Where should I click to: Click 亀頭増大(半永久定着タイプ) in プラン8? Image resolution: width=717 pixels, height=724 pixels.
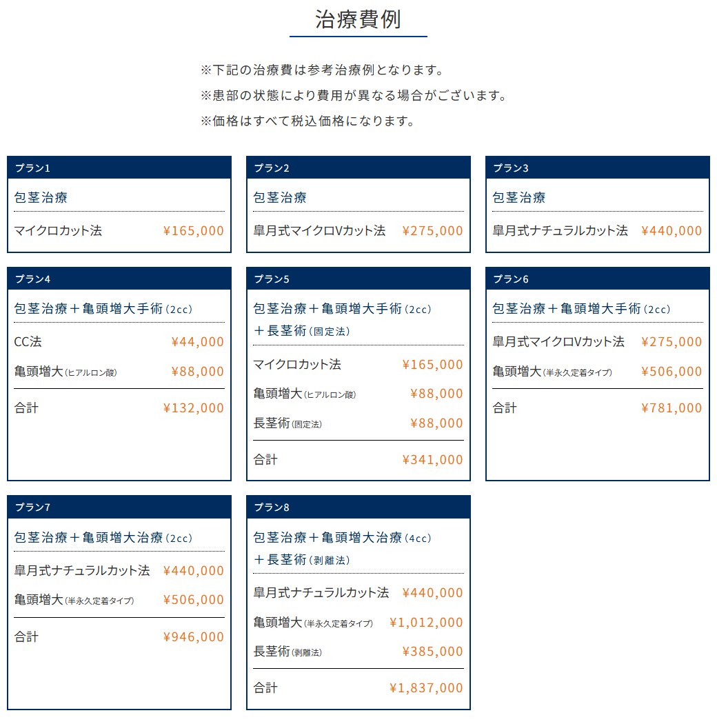[x=313, y=623]
